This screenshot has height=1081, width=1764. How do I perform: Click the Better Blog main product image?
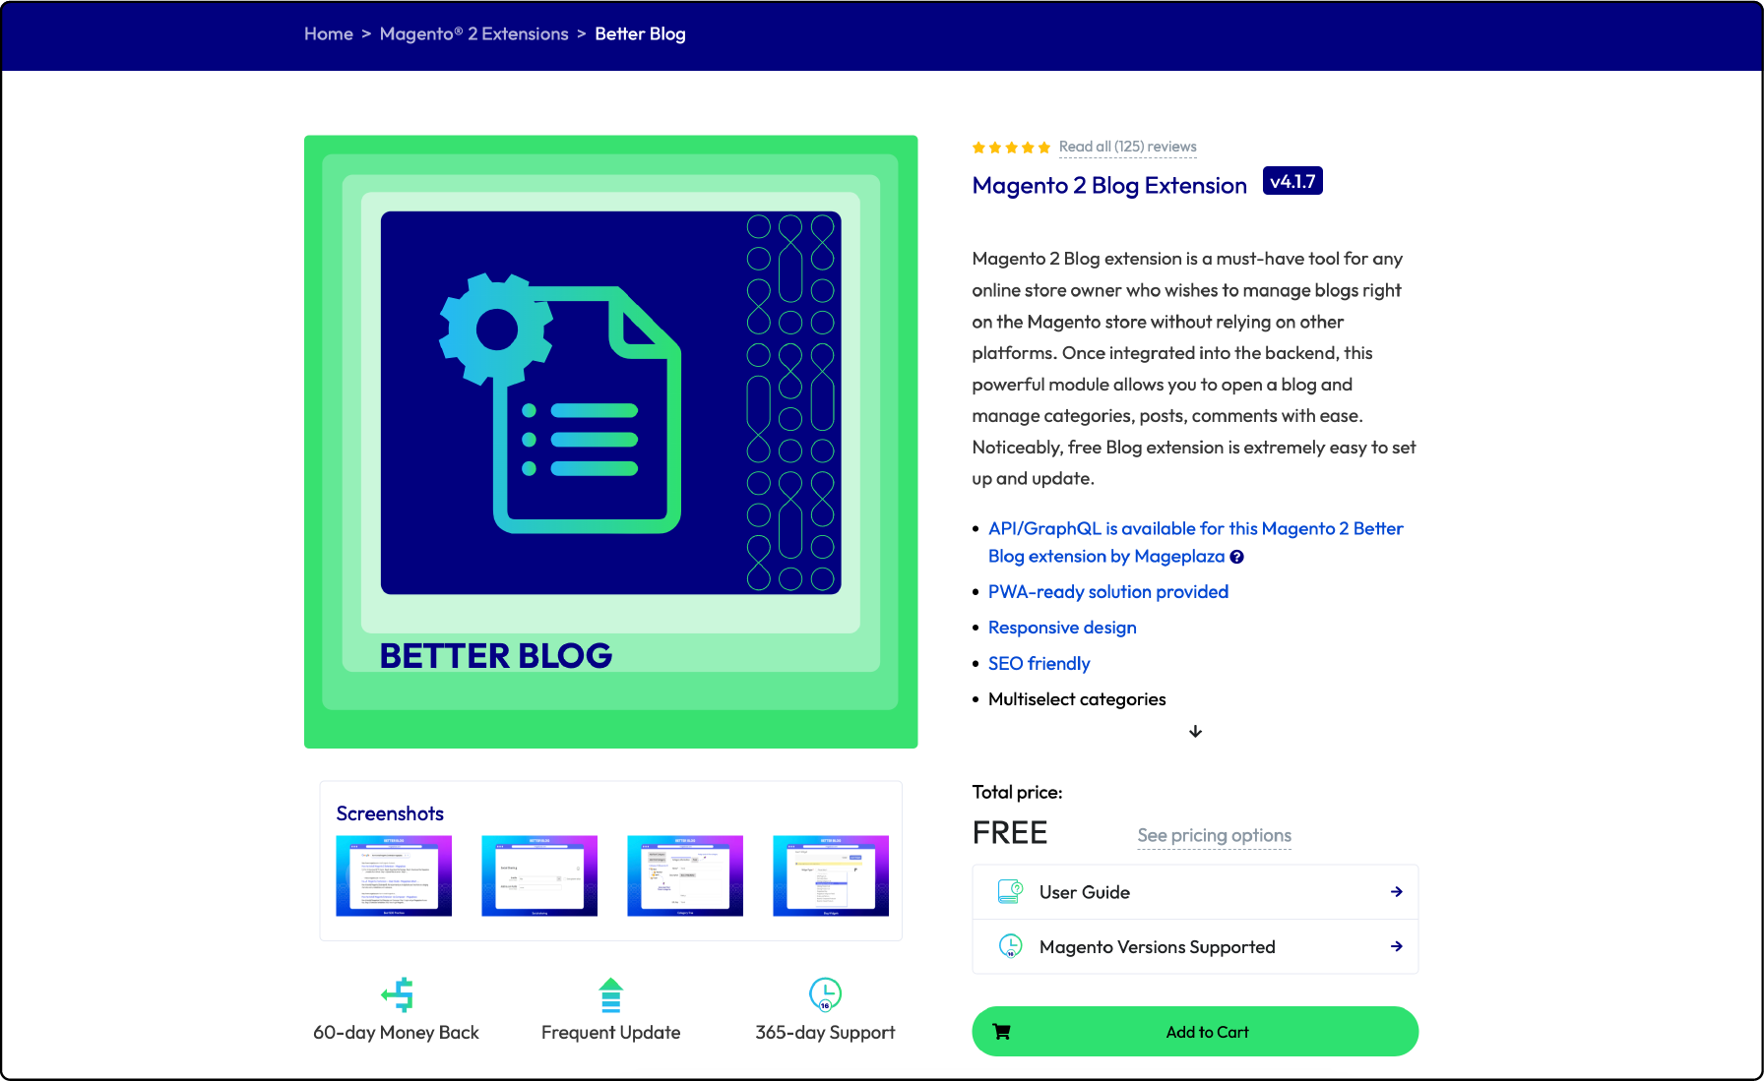tap(611, 442)
